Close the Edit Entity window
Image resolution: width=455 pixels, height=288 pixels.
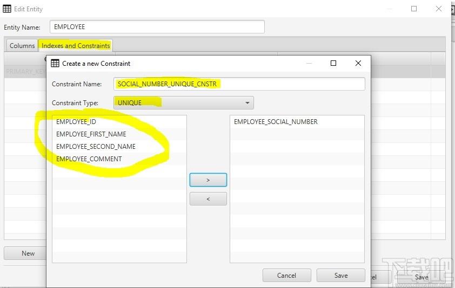(x=439, y=9)
